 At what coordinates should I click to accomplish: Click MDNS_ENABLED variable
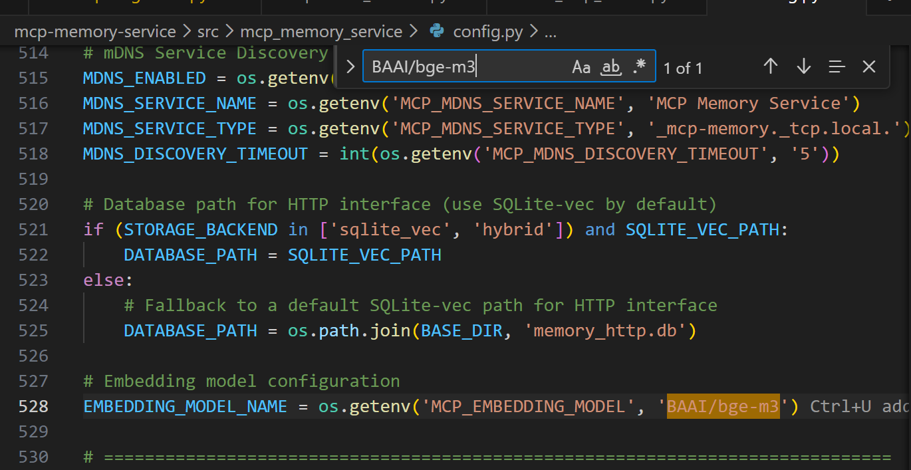coord(144,78)
